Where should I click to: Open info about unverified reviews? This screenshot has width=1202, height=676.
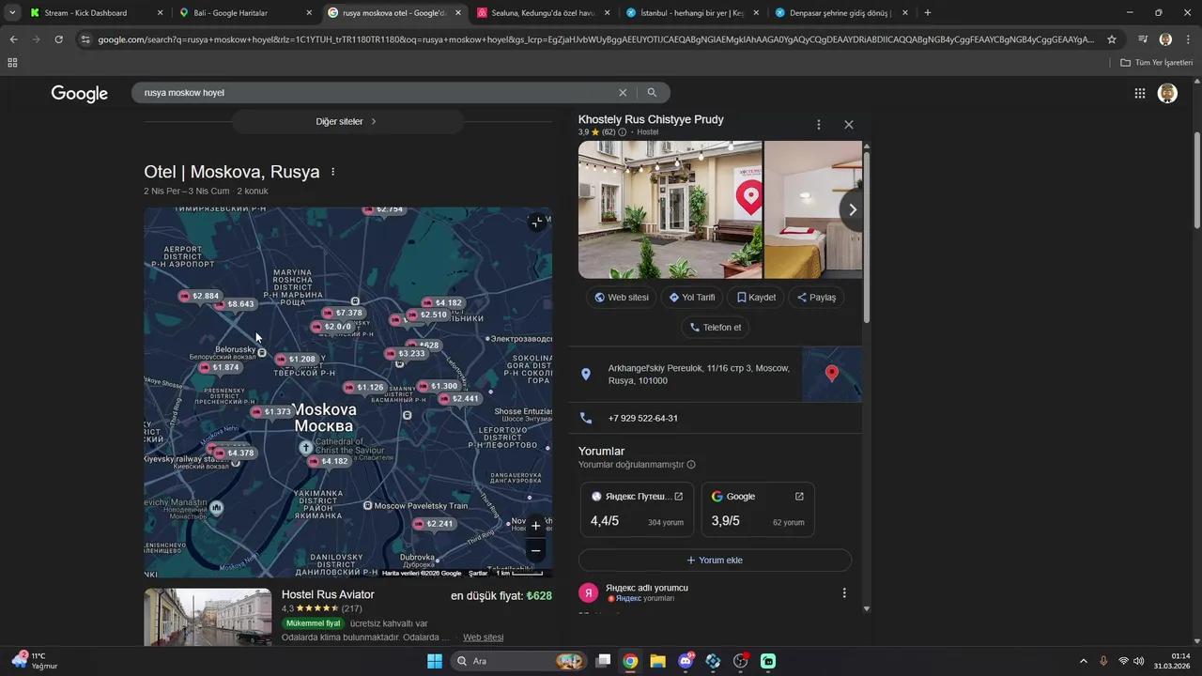691,465
